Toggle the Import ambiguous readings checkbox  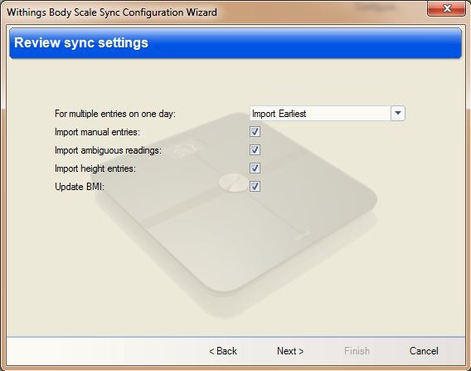coord(255,149)
